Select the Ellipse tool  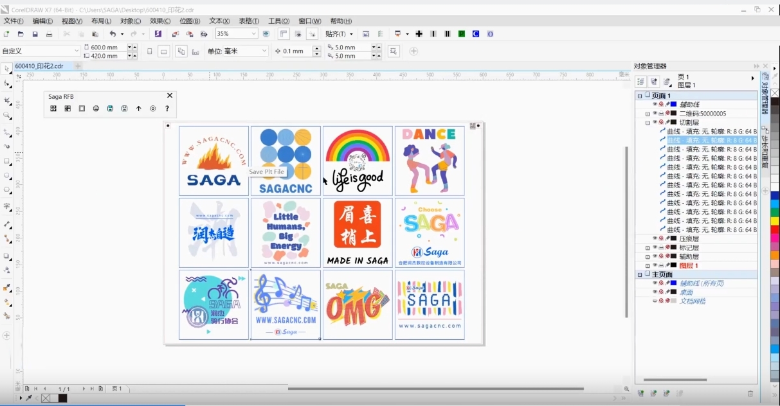6,175
